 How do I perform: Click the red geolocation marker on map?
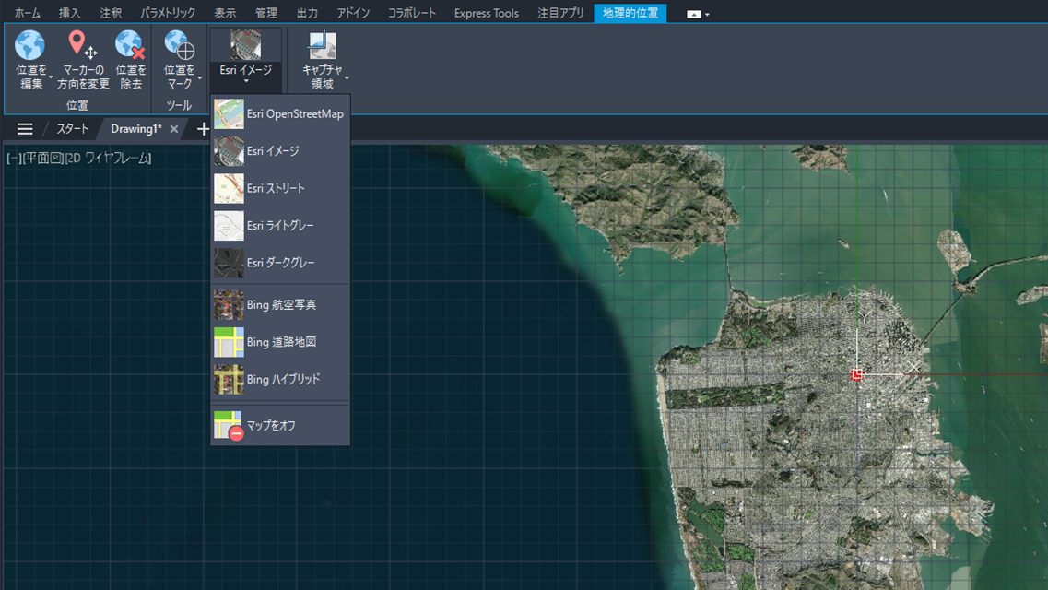pos(857,374)
